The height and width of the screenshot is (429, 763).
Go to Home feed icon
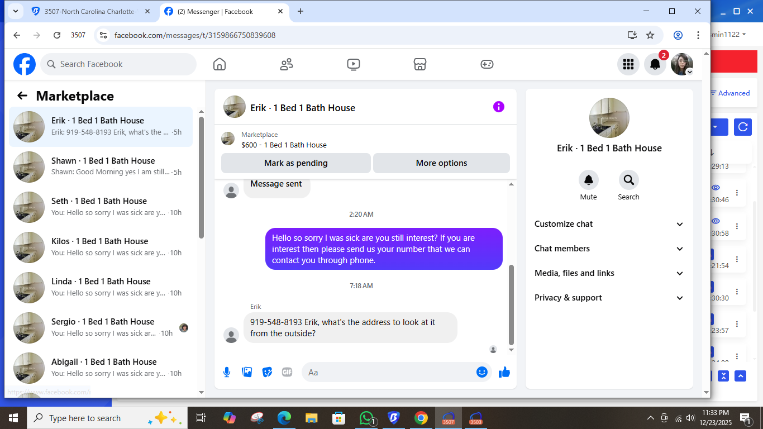pos(220,64)
